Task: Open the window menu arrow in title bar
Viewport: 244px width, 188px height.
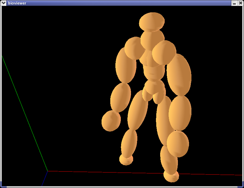Action: 3,3
